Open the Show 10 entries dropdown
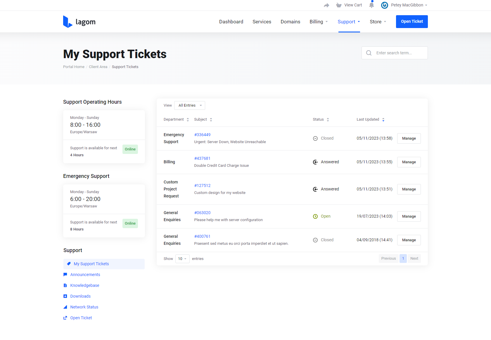The image size is (491, 340). click(x=182, y=259)
